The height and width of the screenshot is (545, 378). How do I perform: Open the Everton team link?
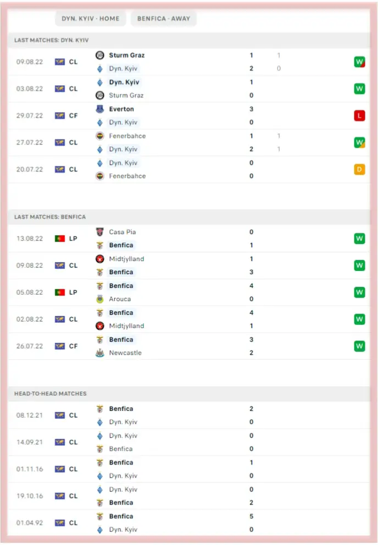(121, 109)
